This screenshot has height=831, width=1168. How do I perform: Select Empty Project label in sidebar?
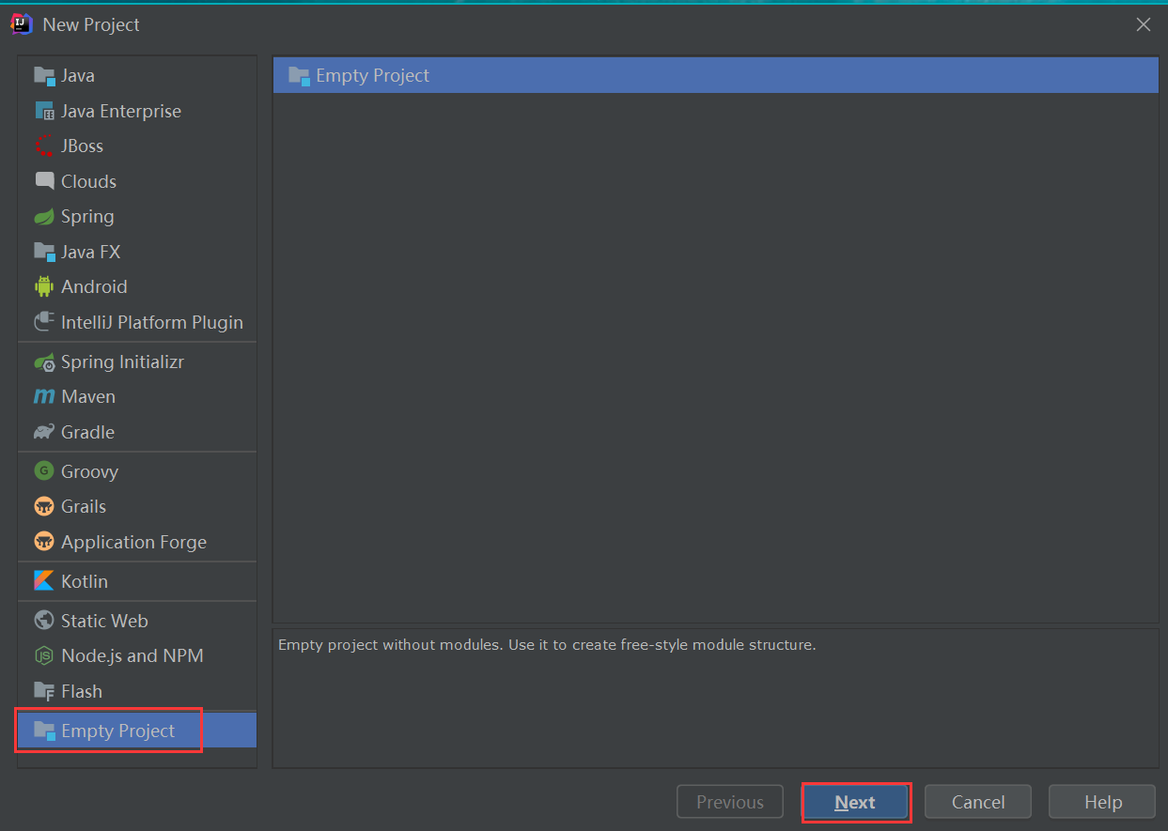(x=118, y=731)
